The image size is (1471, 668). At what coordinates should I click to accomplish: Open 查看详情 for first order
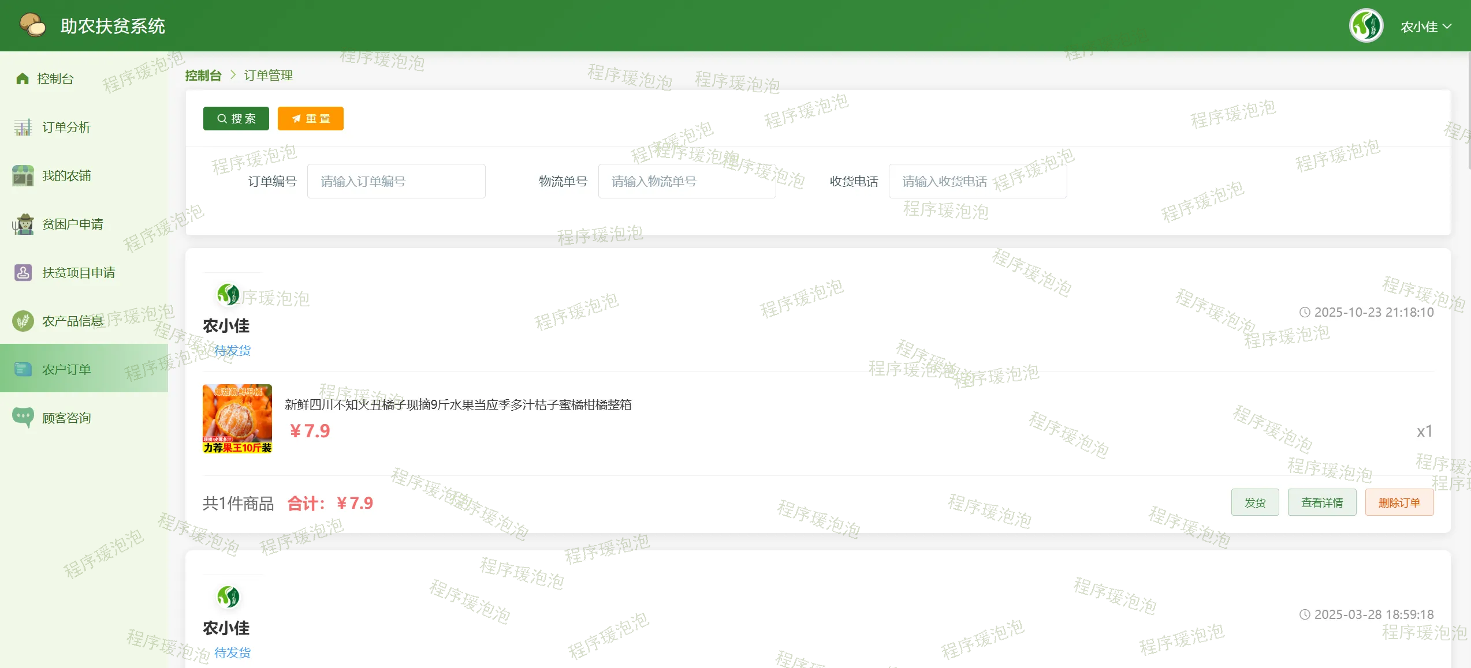point(1321,502)
